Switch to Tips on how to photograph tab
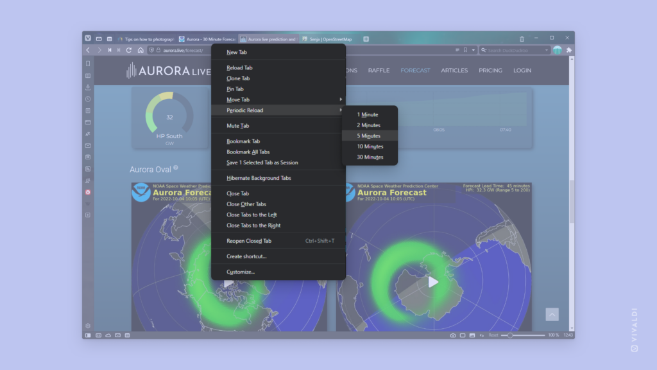Screen dimensions: 657x370 click(x=146, y=39)
